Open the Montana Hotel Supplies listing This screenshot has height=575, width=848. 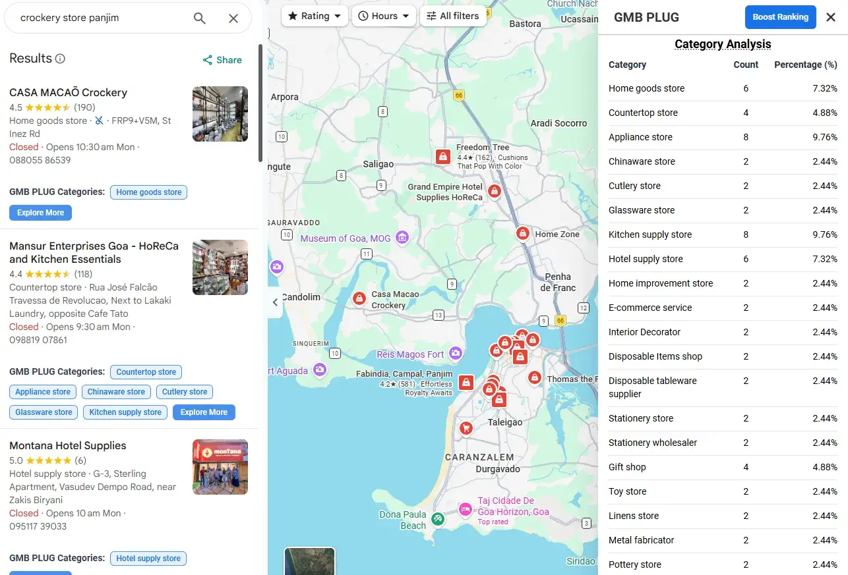tap(68, 446)
